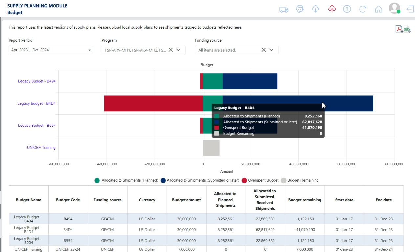Screen dimensions: 415x252
Task: Click Allocated to Submitted-Received Shipments header
Action: coord(265,200)
